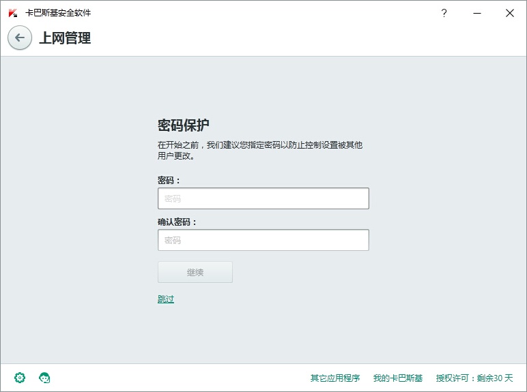Open the settings gear icon

[x=20, y=378]
